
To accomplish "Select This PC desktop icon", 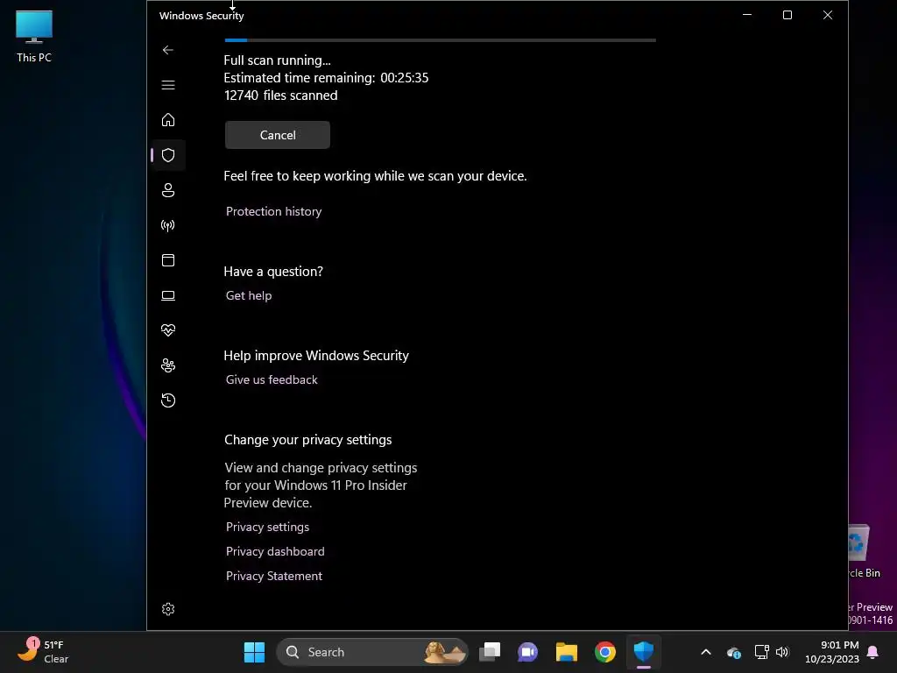I will point(34,37).
